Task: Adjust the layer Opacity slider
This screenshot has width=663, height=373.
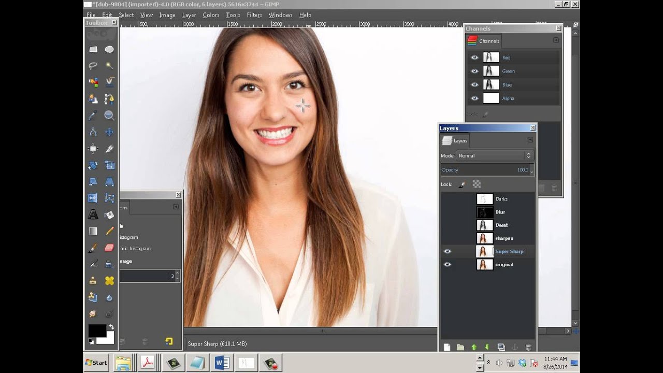Action: 487,170
